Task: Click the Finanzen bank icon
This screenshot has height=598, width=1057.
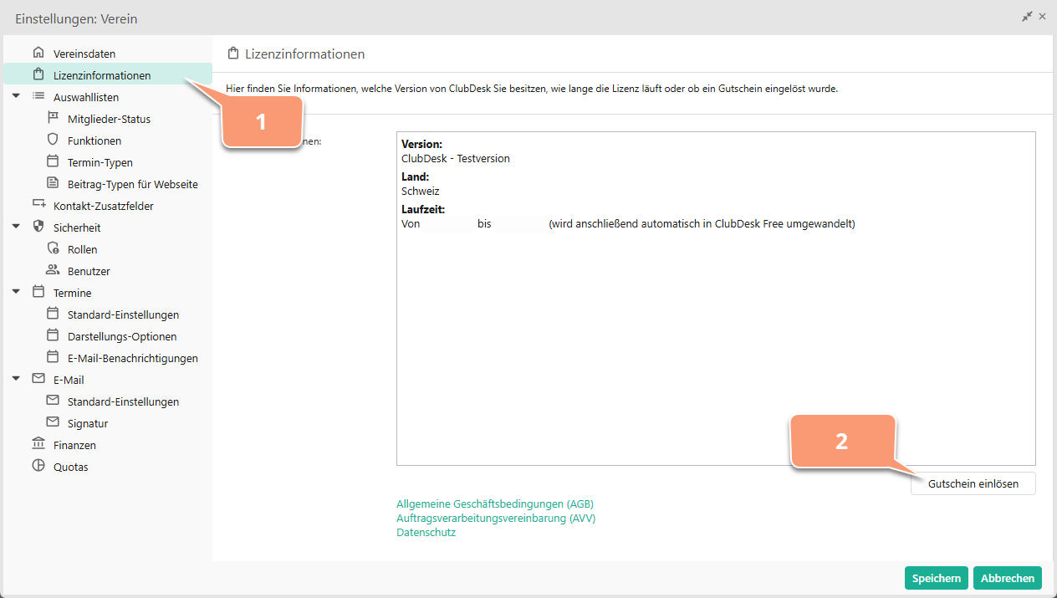Action: click(38, 444)
